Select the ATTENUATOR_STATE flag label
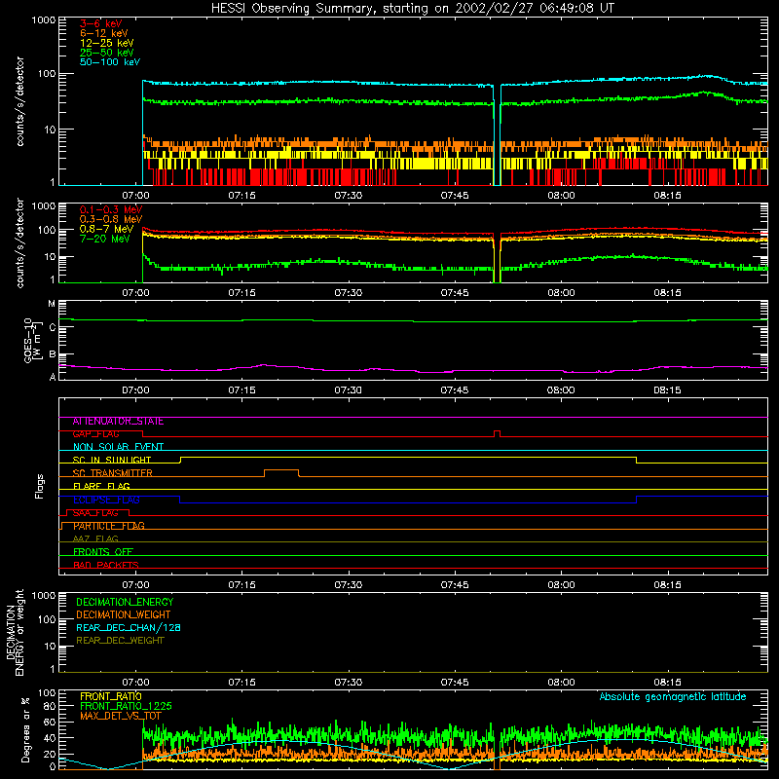 pyautogui.click(x=118, y=422)
